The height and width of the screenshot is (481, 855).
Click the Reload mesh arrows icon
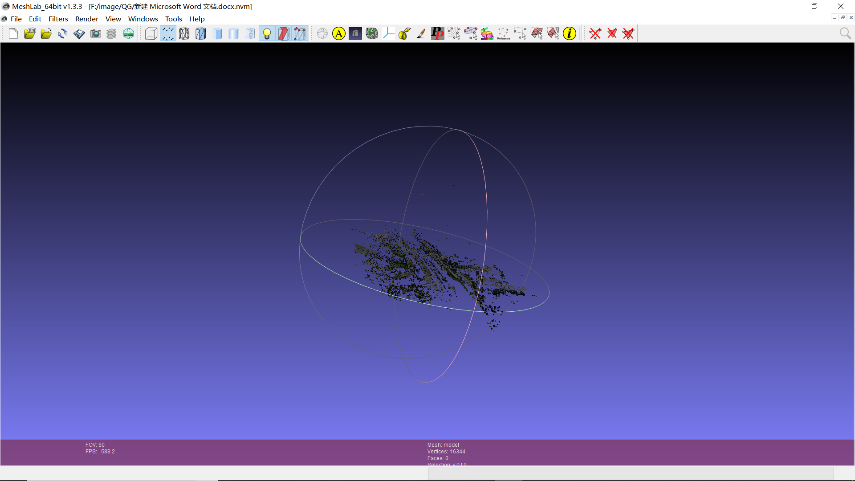(x=63, y=33)
